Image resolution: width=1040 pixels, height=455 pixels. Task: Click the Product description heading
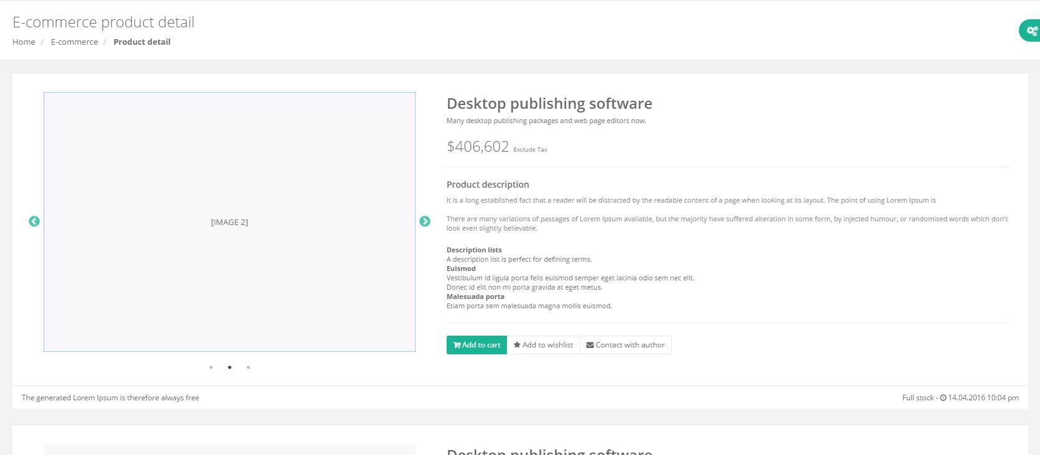point(488,185)
